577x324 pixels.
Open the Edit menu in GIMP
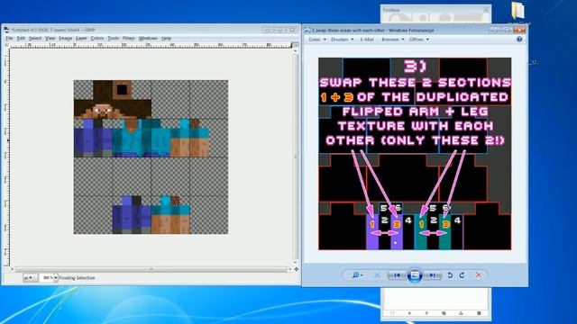pyautogui.click(x=21, y=38)
